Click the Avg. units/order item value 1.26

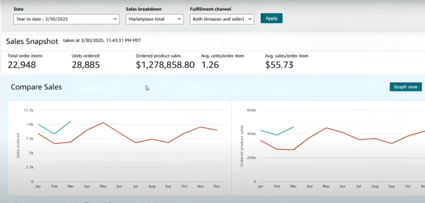(211, 65)
